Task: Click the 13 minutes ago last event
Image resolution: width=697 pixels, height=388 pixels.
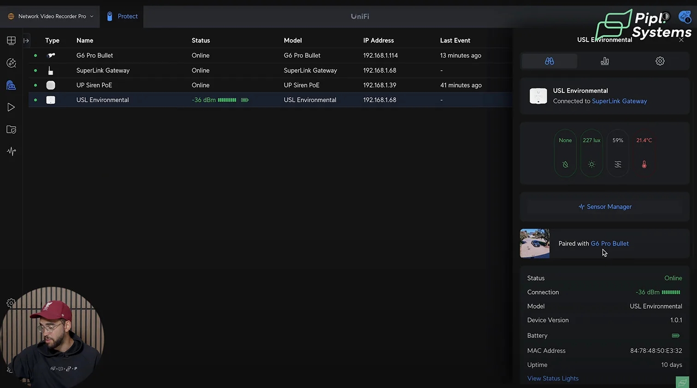Action: click(461, 55)
